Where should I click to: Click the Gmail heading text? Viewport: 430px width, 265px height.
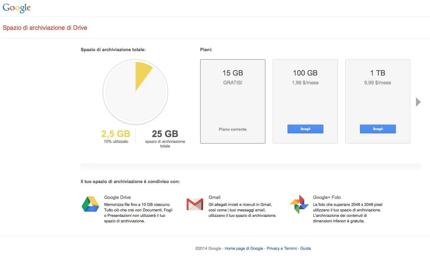point(214,197)
